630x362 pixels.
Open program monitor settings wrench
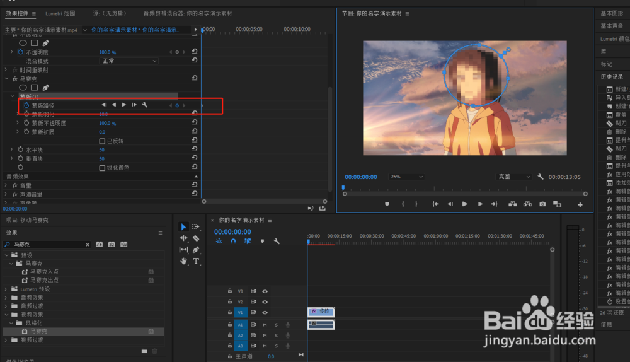point(541,177)
